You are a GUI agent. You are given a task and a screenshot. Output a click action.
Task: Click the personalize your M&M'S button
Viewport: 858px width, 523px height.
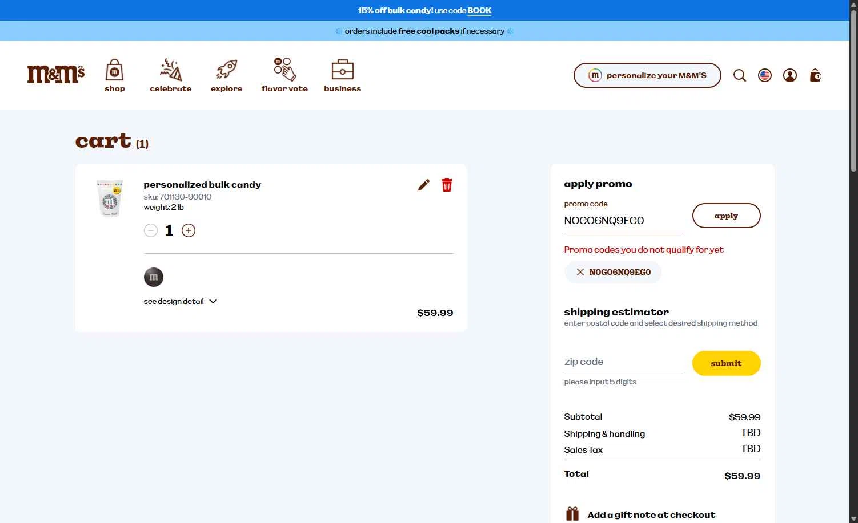pos(647,75)
